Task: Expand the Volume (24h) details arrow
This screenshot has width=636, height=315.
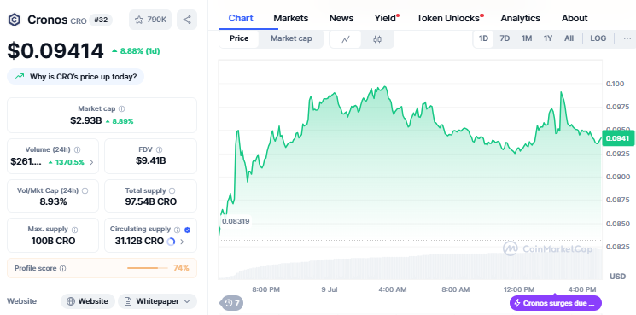Action: (91, 162)
